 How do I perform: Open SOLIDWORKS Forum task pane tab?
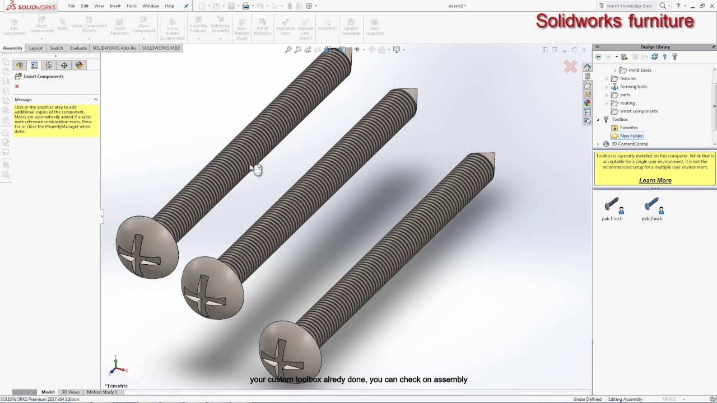tap(587, 121)
